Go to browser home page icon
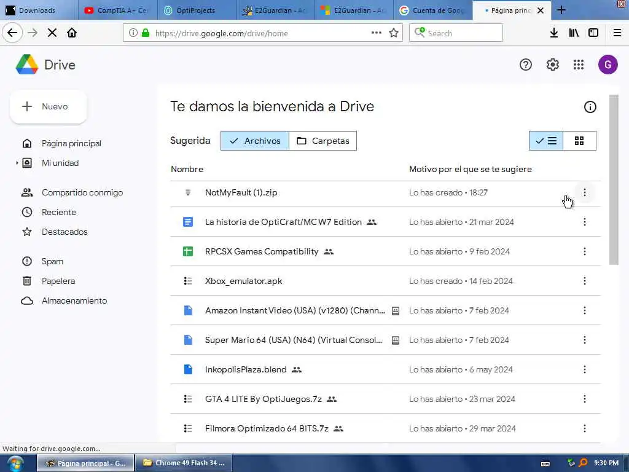 [x=72, y=33]
